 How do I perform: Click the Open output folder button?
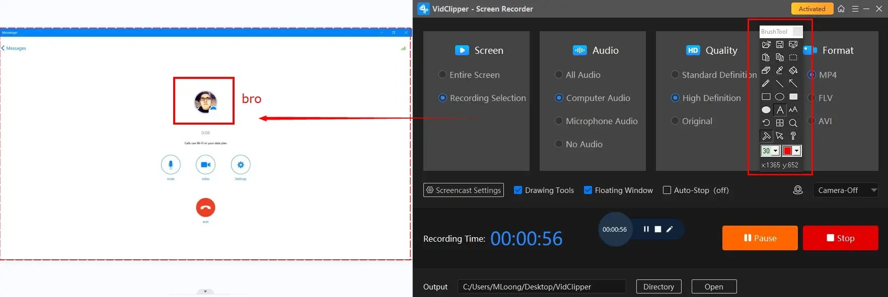click(x=714, y=286)
